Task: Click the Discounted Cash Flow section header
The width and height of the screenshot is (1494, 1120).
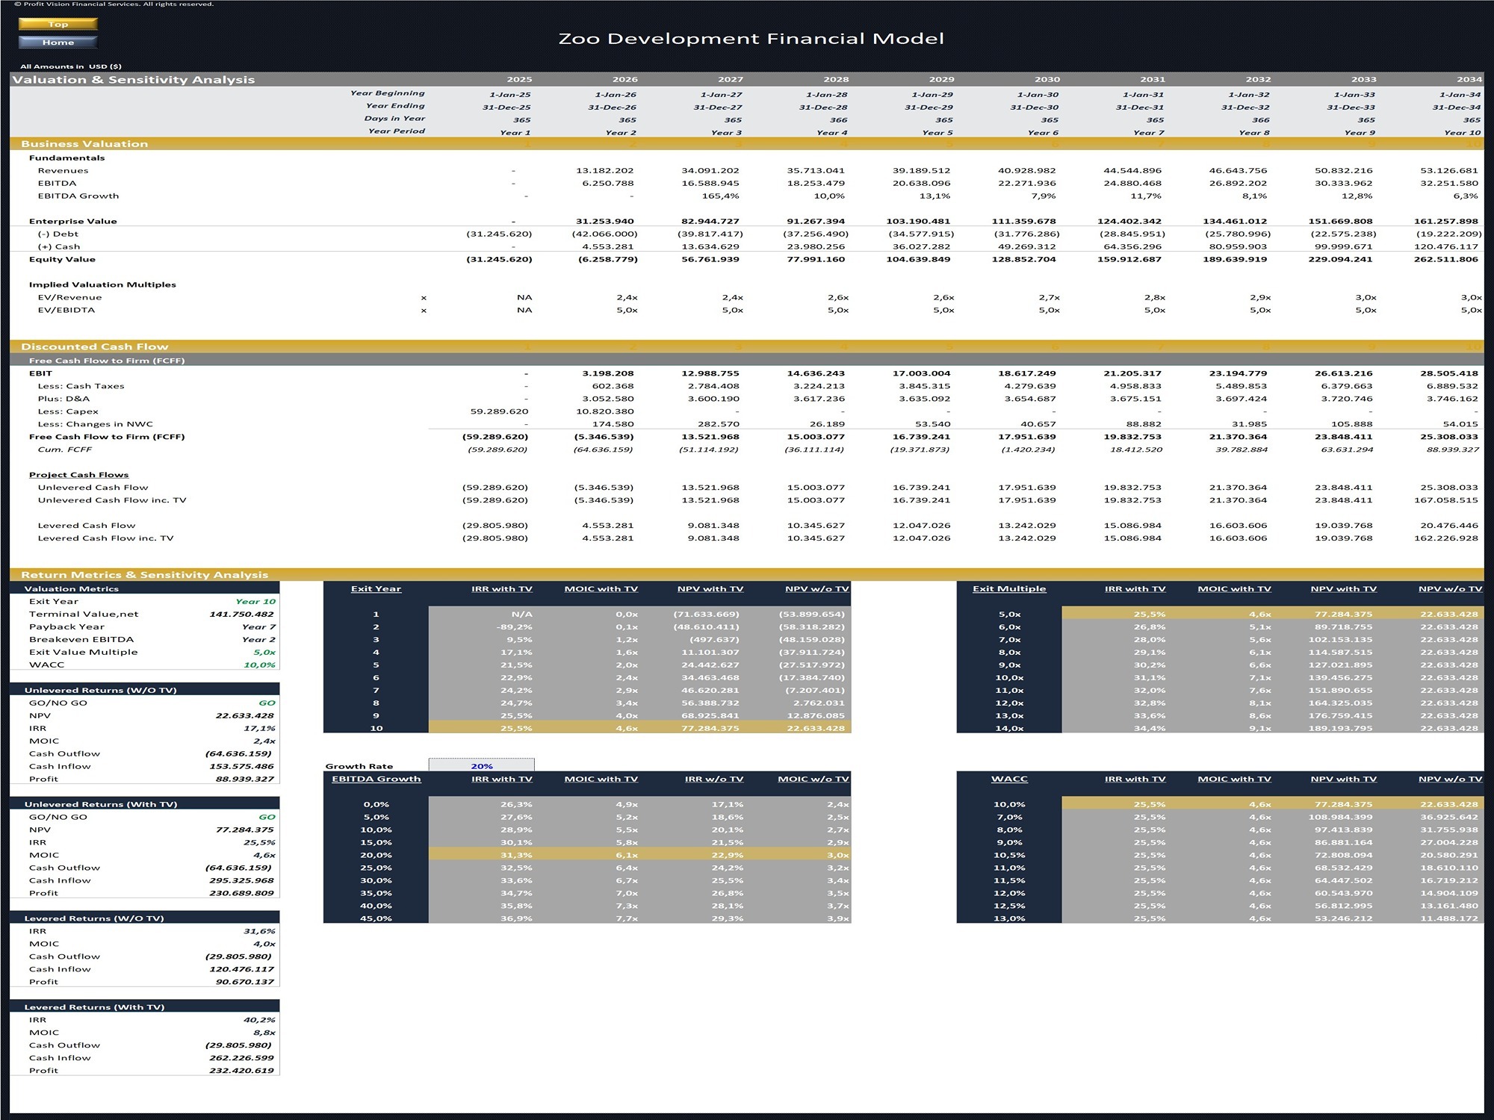Action: (93, 346)
